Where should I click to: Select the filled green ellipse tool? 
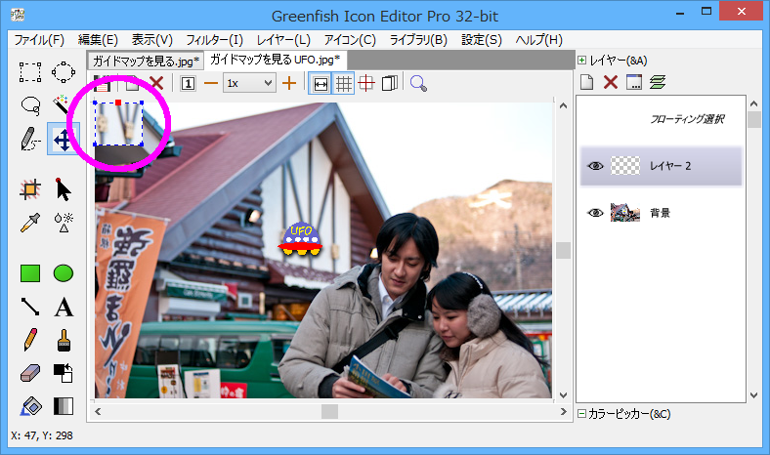point(64,273)
